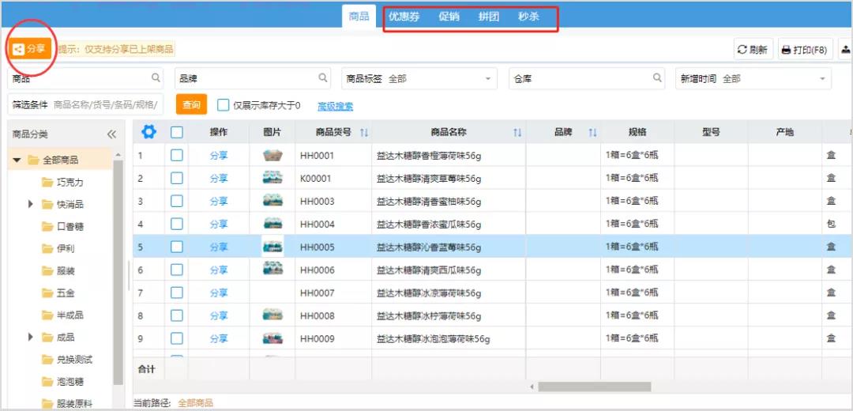Click the search icon in 品牌 field
Image resolution: width=853 pixels, height=411 pixels.
click(323, 78)
